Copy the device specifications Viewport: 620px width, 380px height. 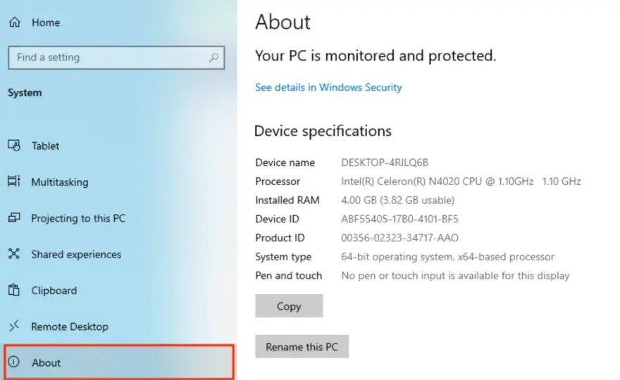point(289,305)
